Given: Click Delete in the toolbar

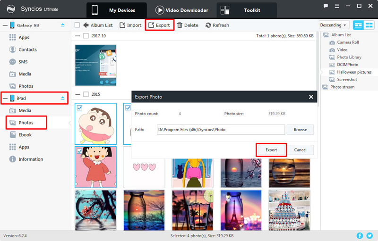Looking at the screenshot, I should coord(188,25).
